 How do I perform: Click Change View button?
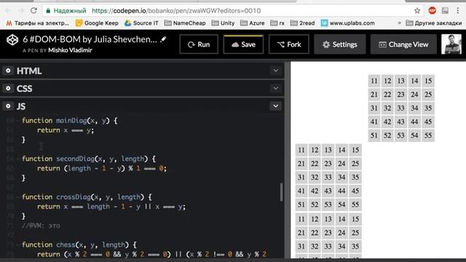pyautogui.click(x=403, y=44)
